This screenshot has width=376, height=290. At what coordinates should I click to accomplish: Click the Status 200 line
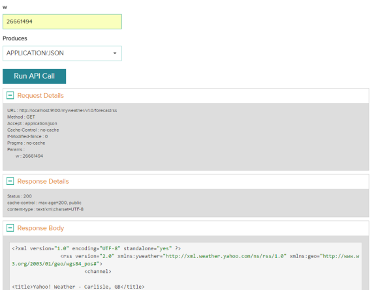point(20,196)
